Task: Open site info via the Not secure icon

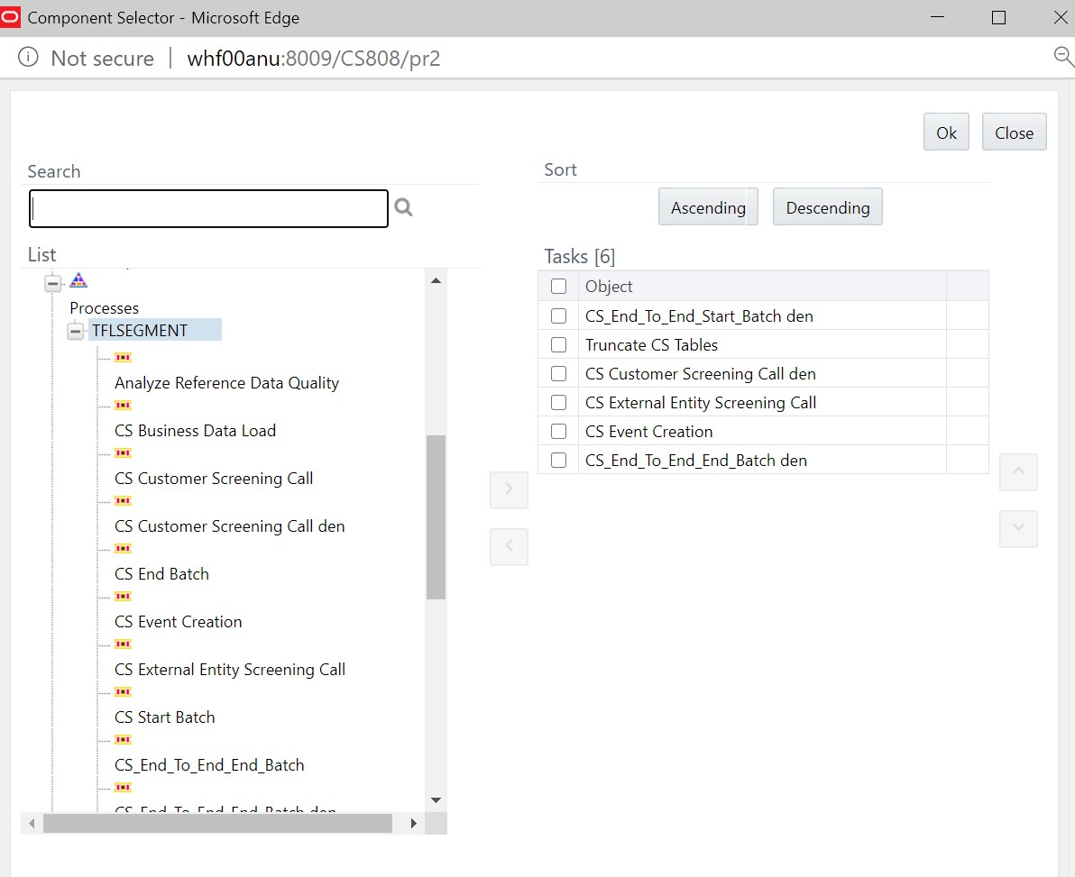Action: [x=27, y=58]
